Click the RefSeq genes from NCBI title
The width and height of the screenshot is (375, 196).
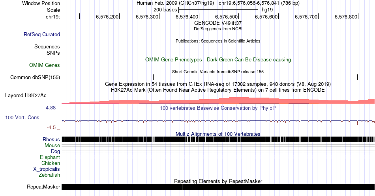tap(218, 29)
